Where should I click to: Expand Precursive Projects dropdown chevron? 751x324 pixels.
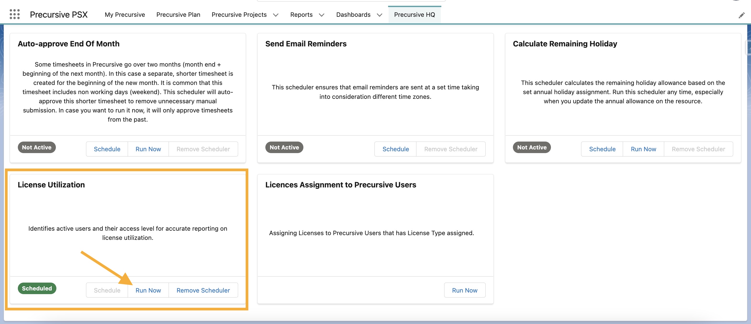[x=276, y=15]
